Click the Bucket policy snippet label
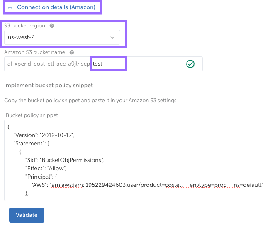 (x=32, y=115)
